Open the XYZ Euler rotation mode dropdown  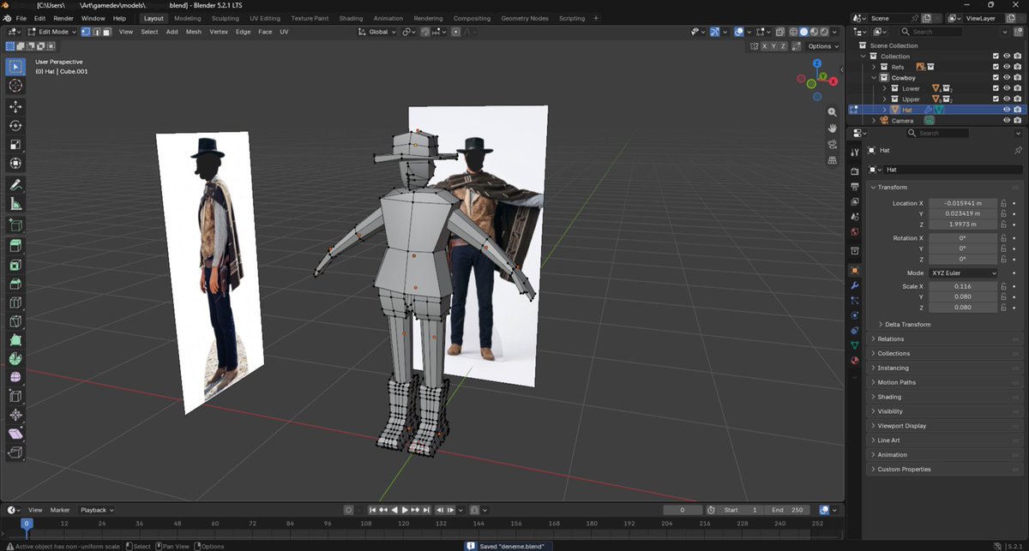(x=964, y=273)
